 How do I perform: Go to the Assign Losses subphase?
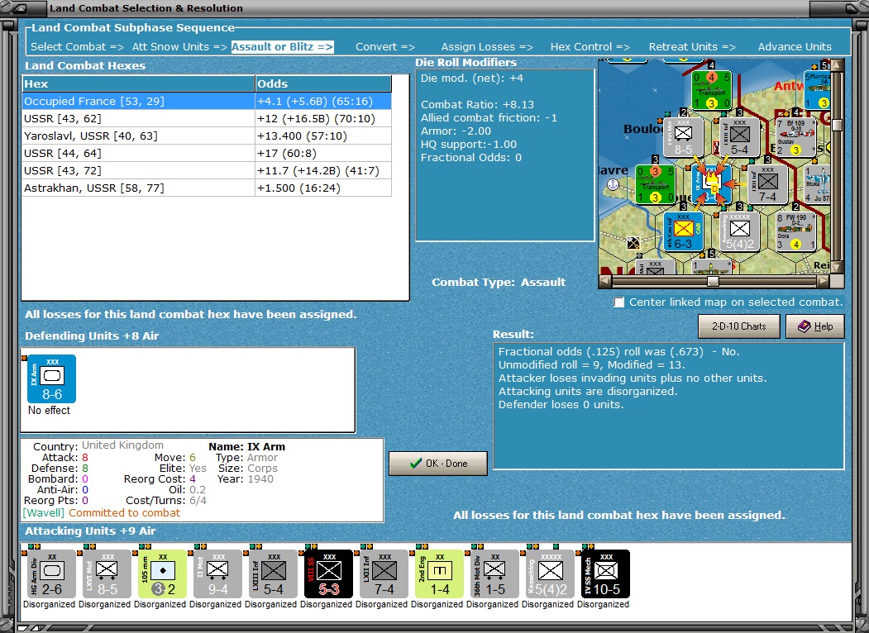pos(487,47)
